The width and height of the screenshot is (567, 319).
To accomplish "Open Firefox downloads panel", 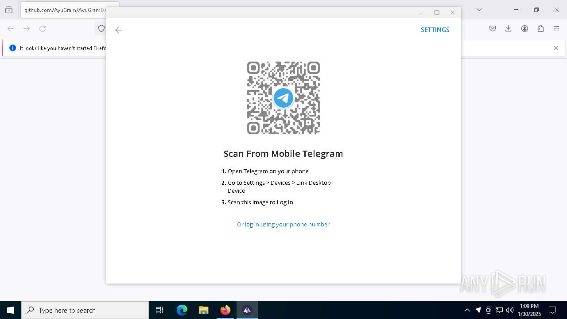I will pyautogui.click(x=509, y=29).
